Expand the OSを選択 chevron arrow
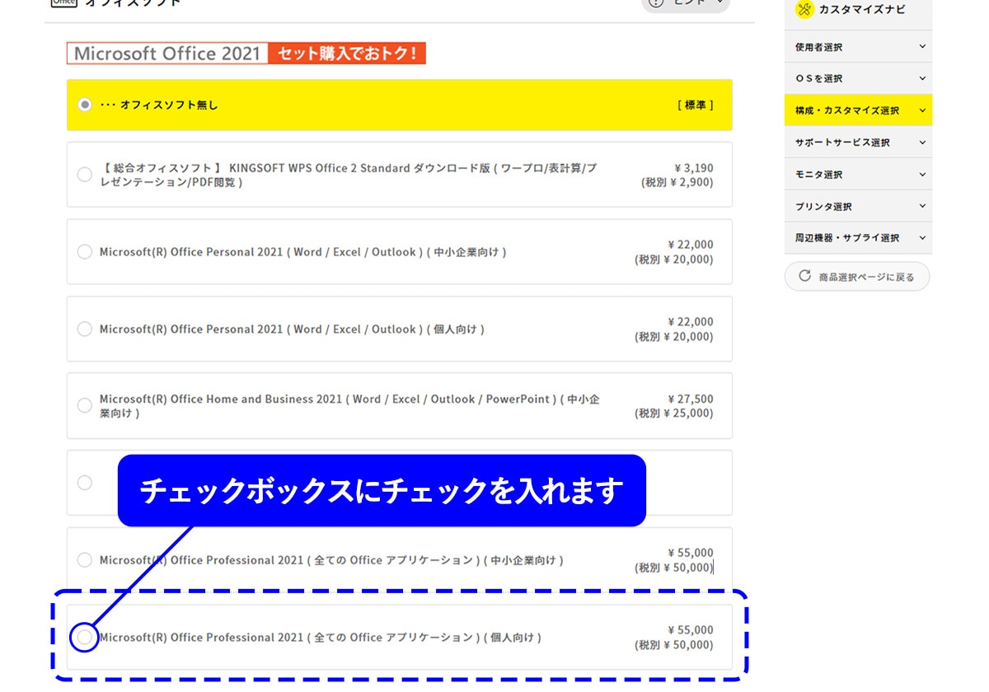Screen dimensions: 989x692 point(921,78)
